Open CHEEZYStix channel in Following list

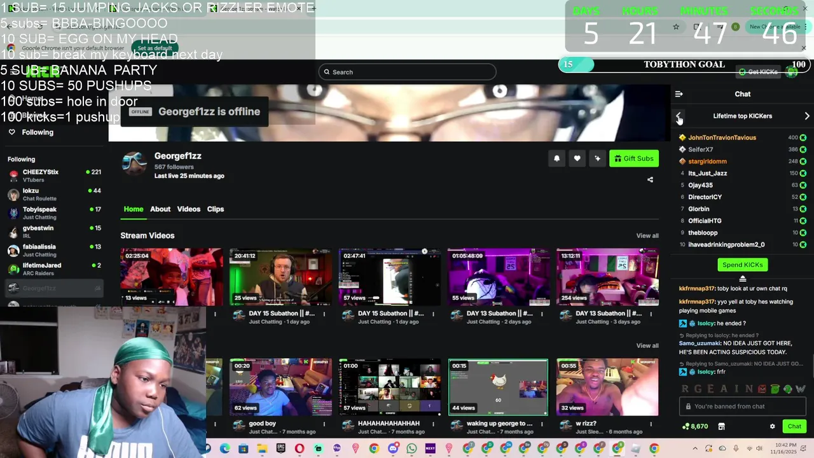[x=54, y=176]
